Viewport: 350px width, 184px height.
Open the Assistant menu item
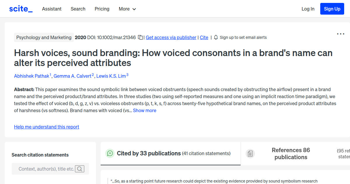[x=52, y=9]
